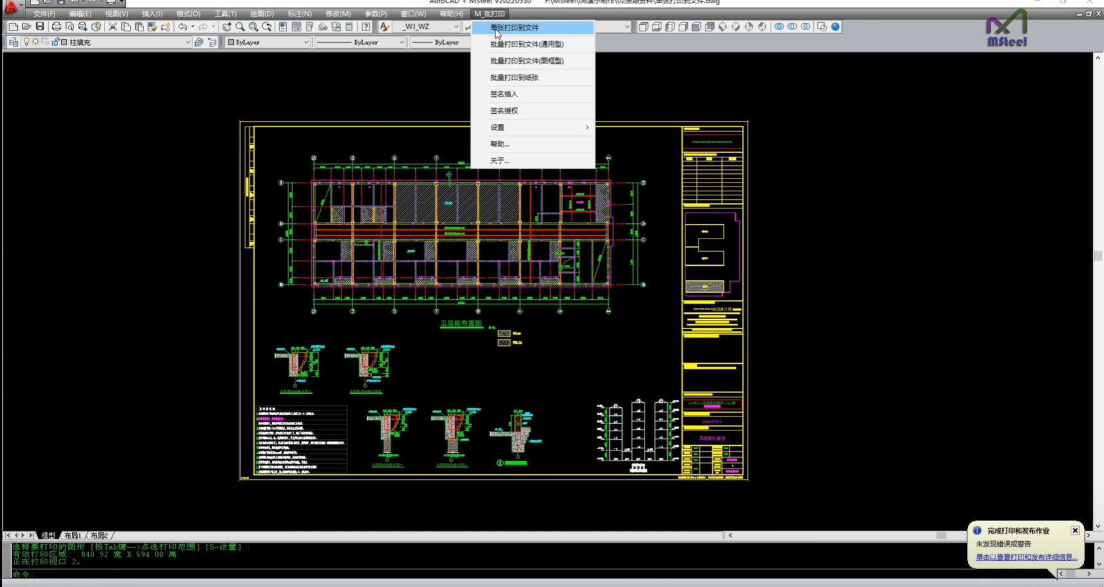Image resolution: width=1104 pixels, height=587 pixels.
Task: Choose 签名插入 from the menu
Action: (504, 94)
